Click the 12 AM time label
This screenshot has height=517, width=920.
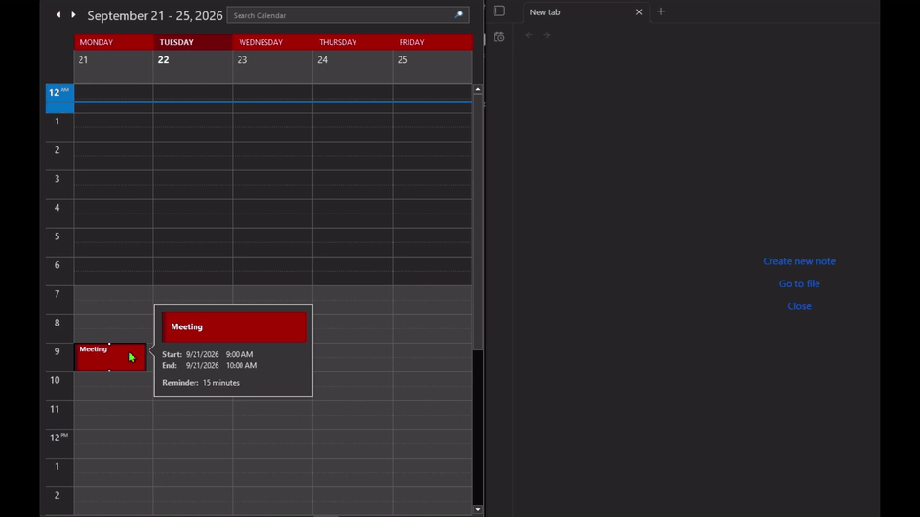pyautogui.click(x=58, y=93)
